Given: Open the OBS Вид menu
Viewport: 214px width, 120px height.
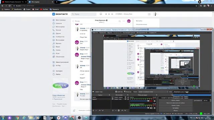Looking at the screenshot, I should [x=110, y=33].
